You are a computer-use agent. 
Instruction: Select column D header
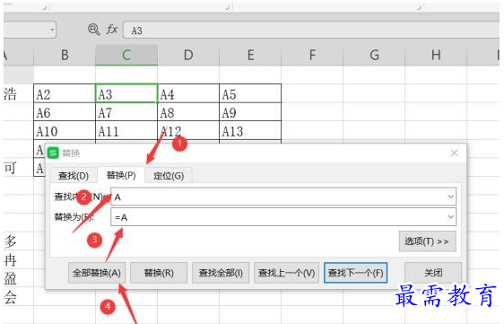(188, 55)
